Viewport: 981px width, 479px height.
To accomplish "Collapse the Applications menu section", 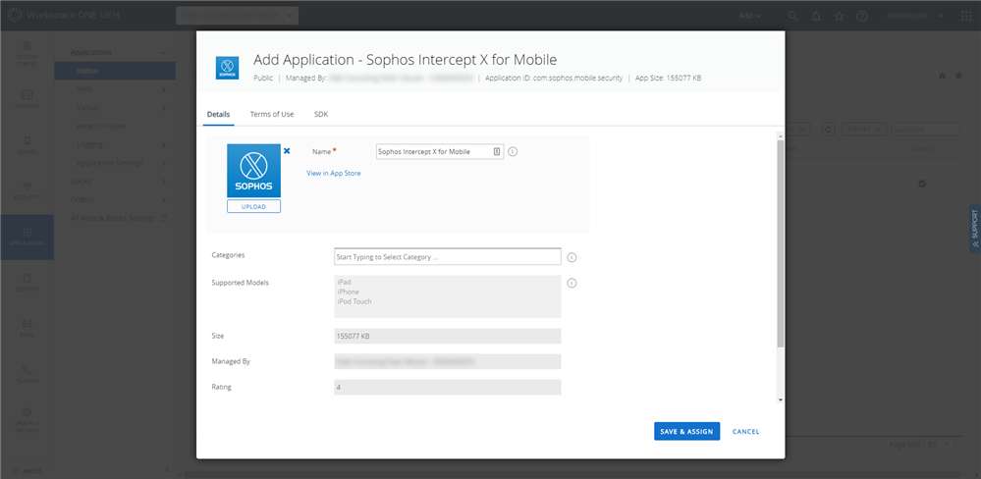I will (x=164, y=53).
